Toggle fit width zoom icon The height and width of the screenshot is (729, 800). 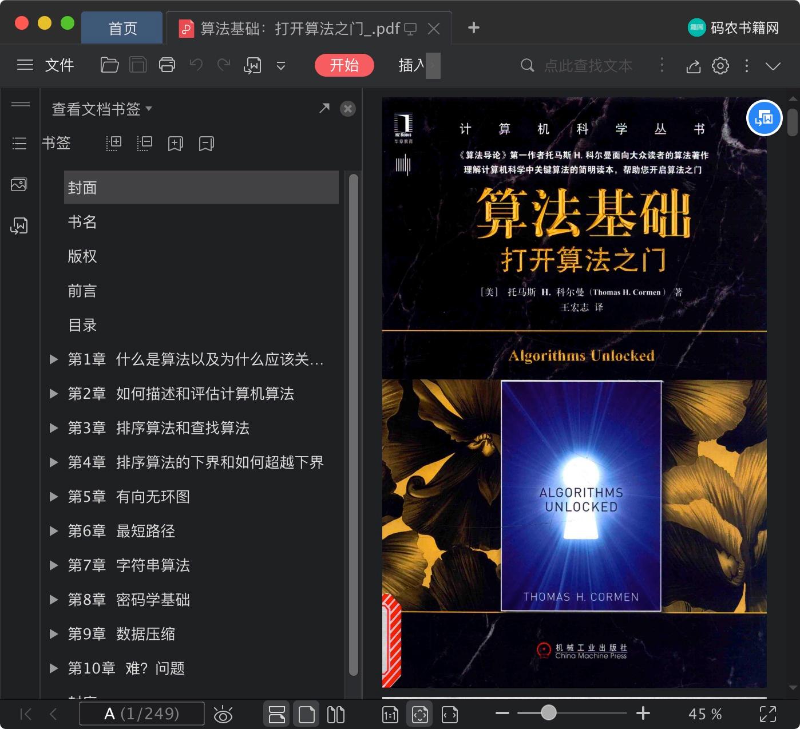[450, 714]
